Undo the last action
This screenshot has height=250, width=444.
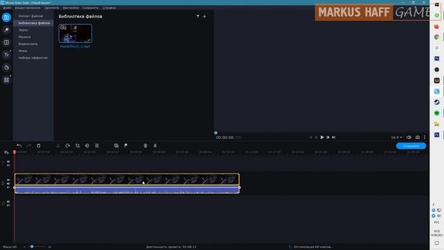(19, 146)
